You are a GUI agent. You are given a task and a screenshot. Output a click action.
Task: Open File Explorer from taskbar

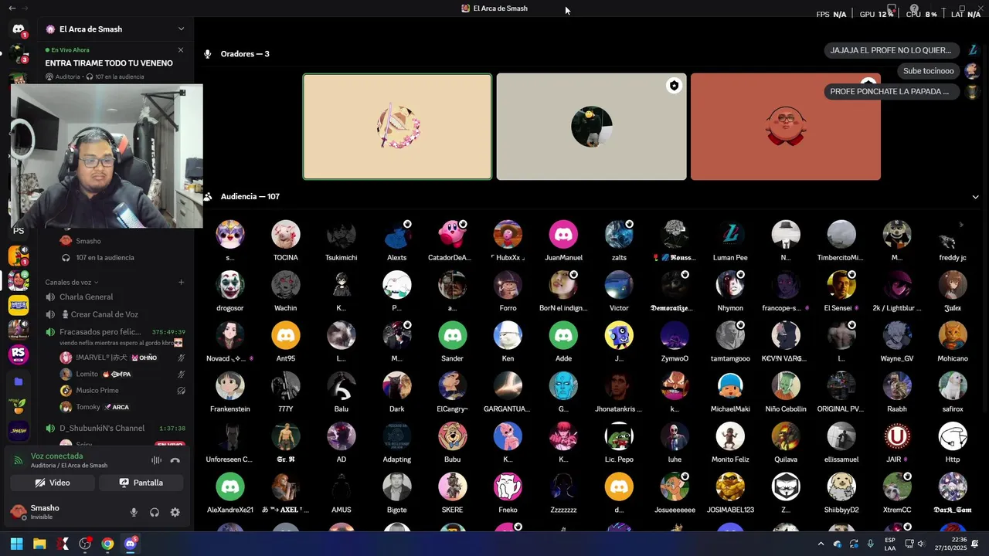click(39, 544)
